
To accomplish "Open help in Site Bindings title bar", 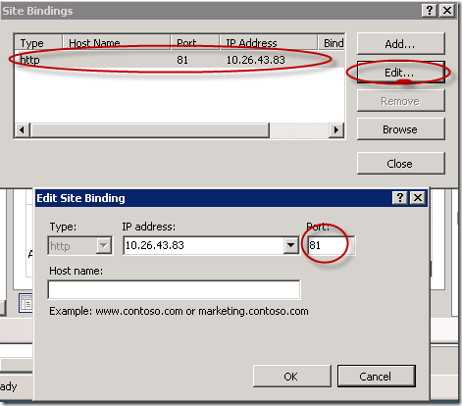I will (x=430, y=11).
